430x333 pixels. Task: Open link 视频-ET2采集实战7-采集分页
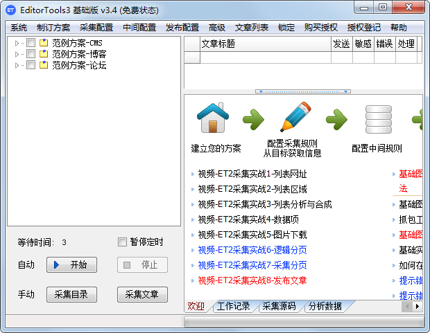point(252,265)
